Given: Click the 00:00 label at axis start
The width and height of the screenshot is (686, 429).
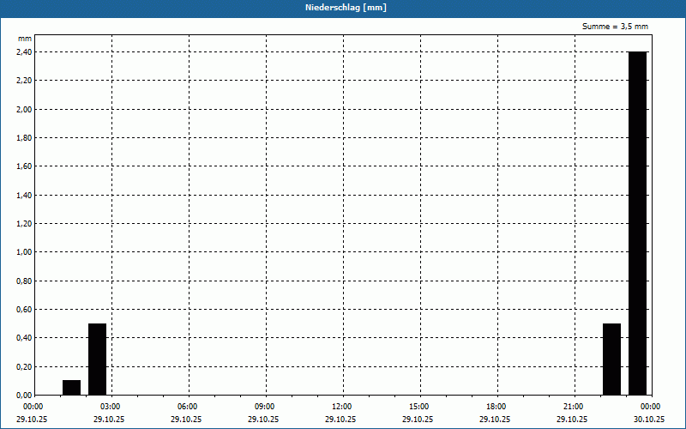Looking at the screenshot, I should (x=33, y=407).
